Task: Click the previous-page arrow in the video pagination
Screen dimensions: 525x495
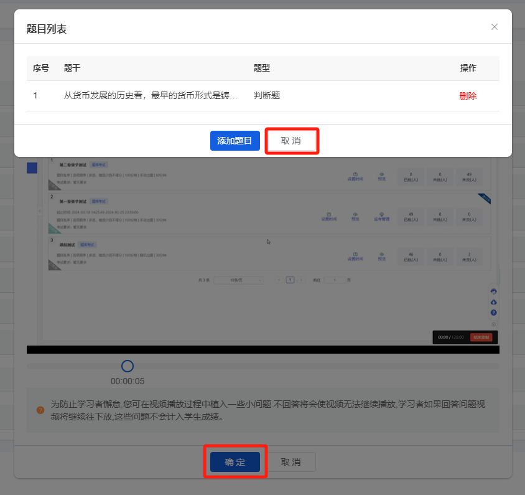Action: click(x=279, y=280)
